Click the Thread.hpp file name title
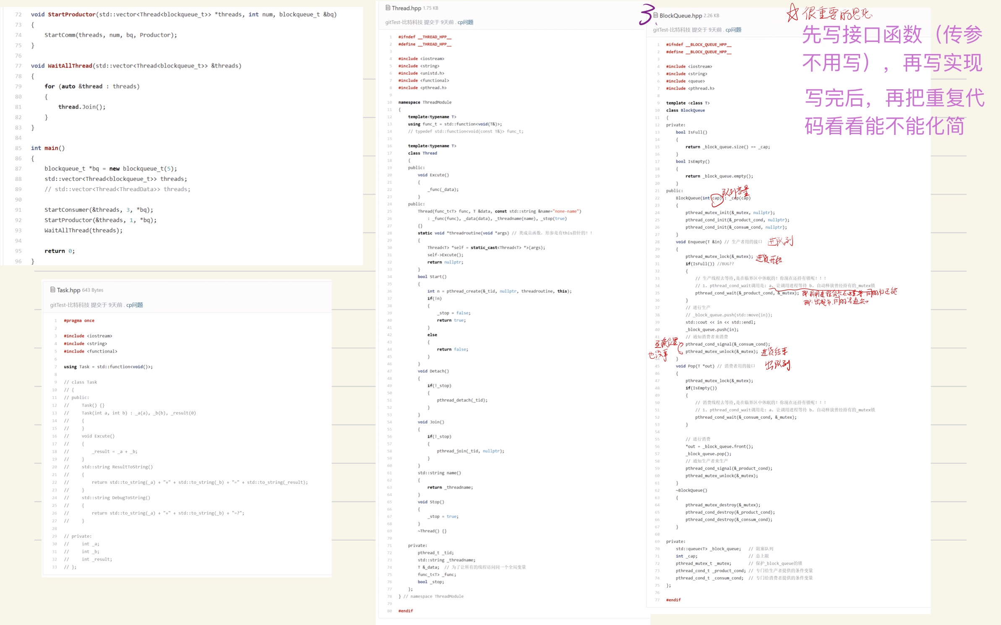The height and width of the screenshot is (625, 1001). 406,8
